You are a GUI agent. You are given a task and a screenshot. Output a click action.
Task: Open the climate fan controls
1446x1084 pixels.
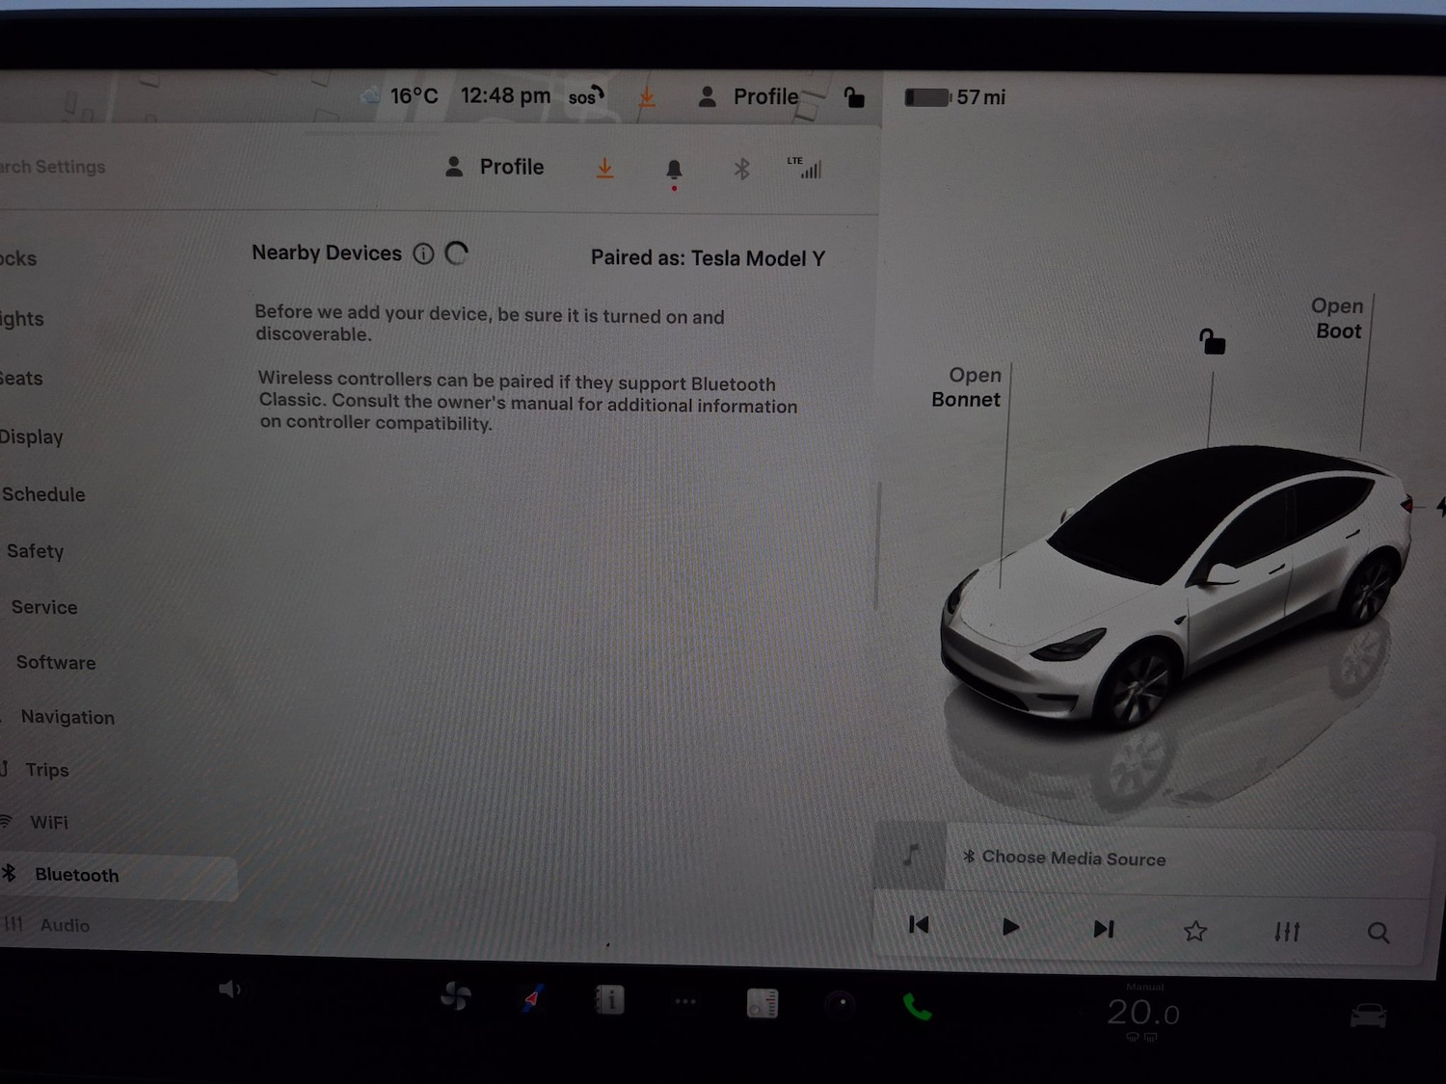pyautogui.click(x=456, y=997)
